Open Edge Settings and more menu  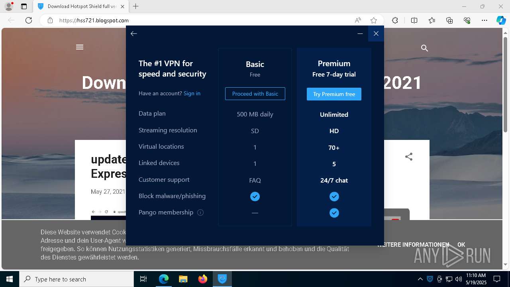(484, 20)
